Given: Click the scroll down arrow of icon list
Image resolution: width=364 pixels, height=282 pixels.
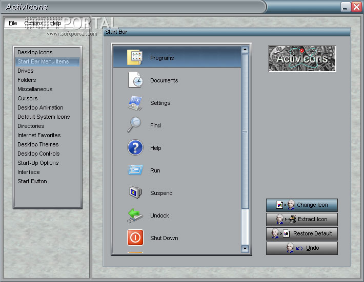Looking at the screenshot, I should pos(245,248).
